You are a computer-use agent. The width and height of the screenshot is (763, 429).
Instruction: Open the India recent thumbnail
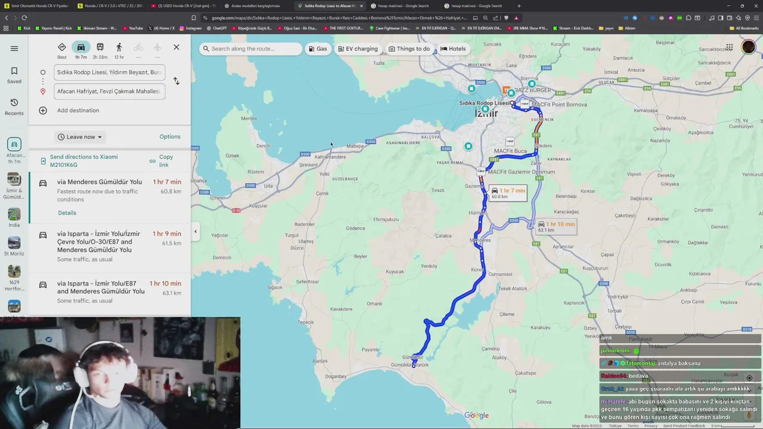14,217
